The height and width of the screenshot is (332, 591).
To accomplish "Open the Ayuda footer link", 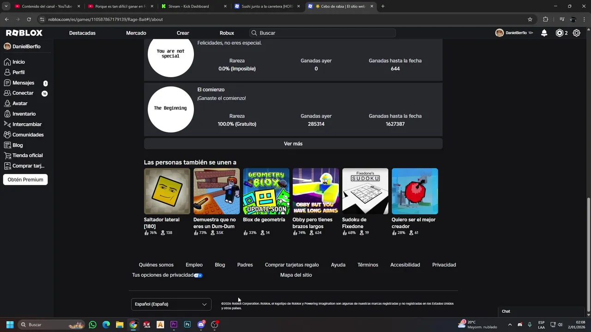I will tap(338, 265).
